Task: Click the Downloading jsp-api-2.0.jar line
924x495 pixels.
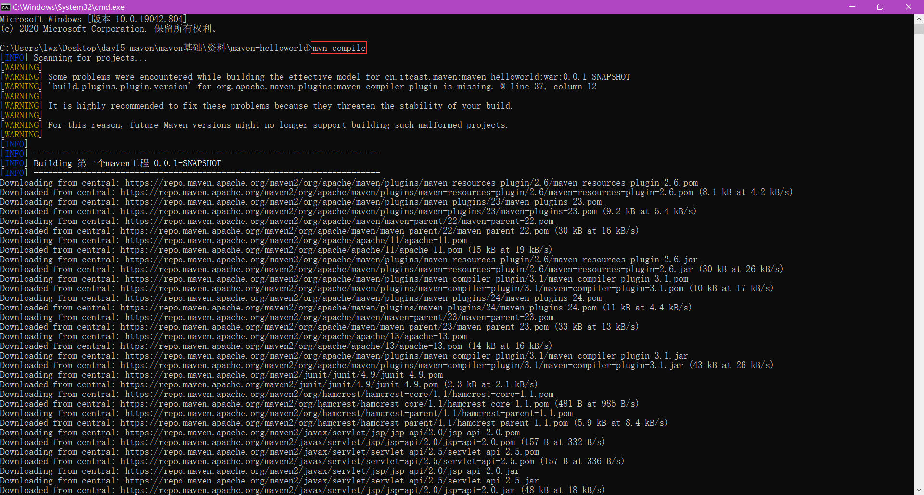Action: [260, 471]
